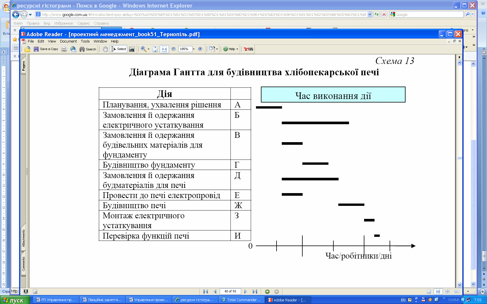The image size is (487, 304).
Task: Select the Hand tool
Action: tap(105, 49)
